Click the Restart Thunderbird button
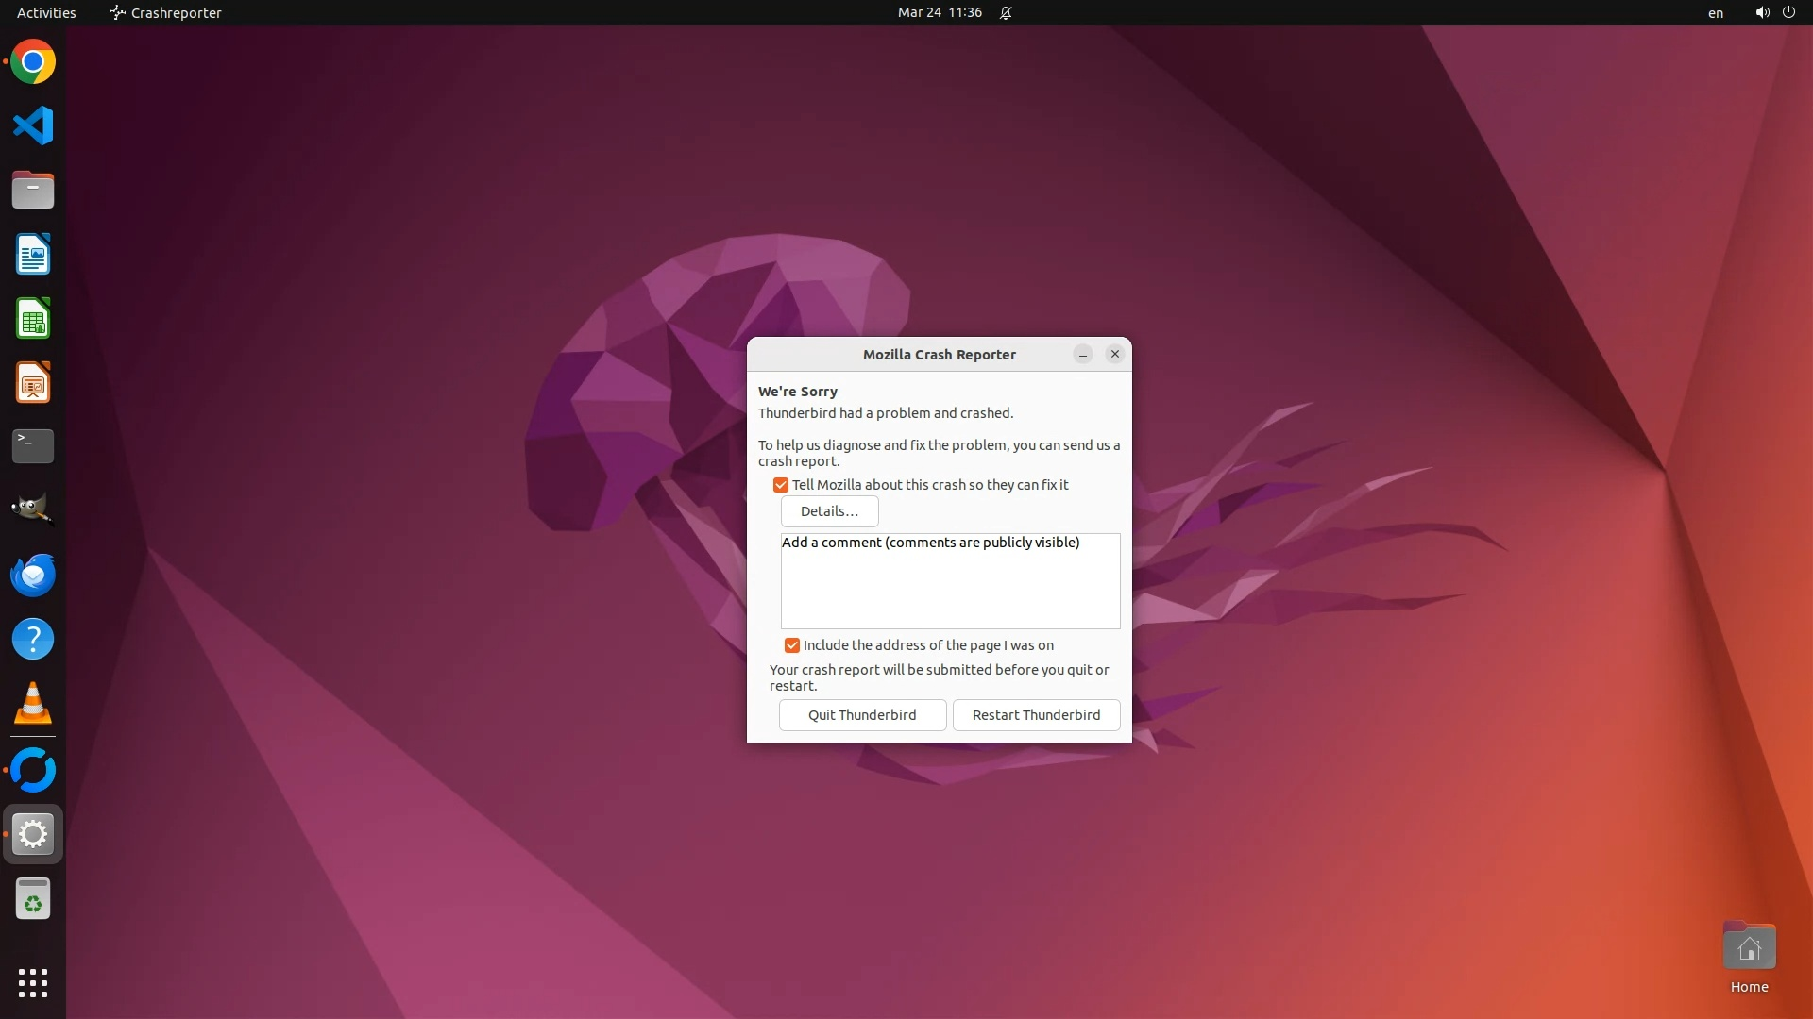 [x=1036, y=715]
